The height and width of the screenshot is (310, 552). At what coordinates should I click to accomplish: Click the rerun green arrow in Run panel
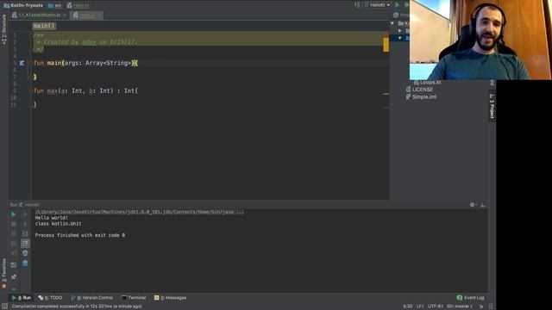[14, 214]
